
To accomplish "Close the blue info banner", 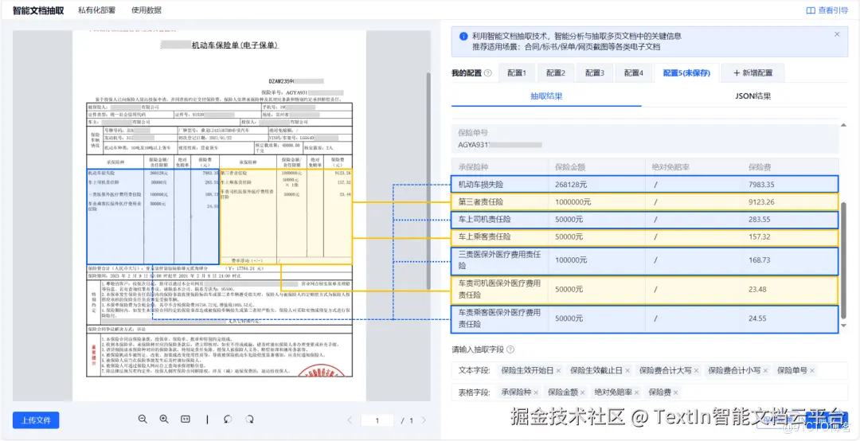I will (837, 34).
